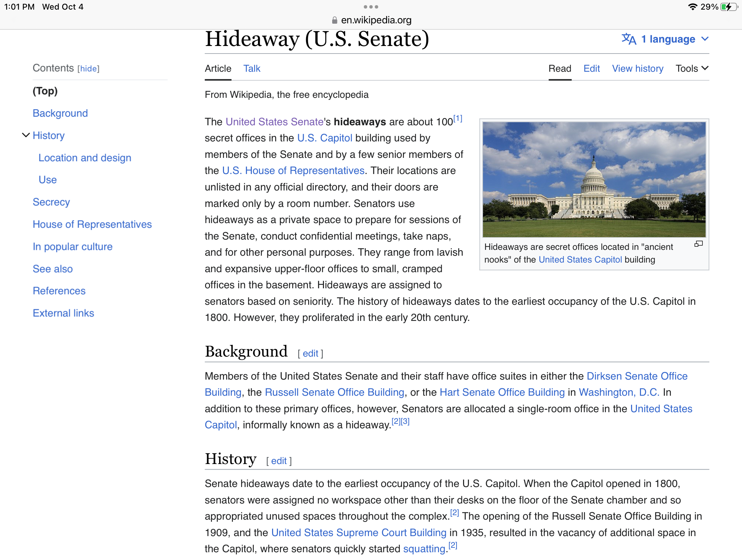
Task: Open the Washington, D.C. link
Action: point(619,392)
